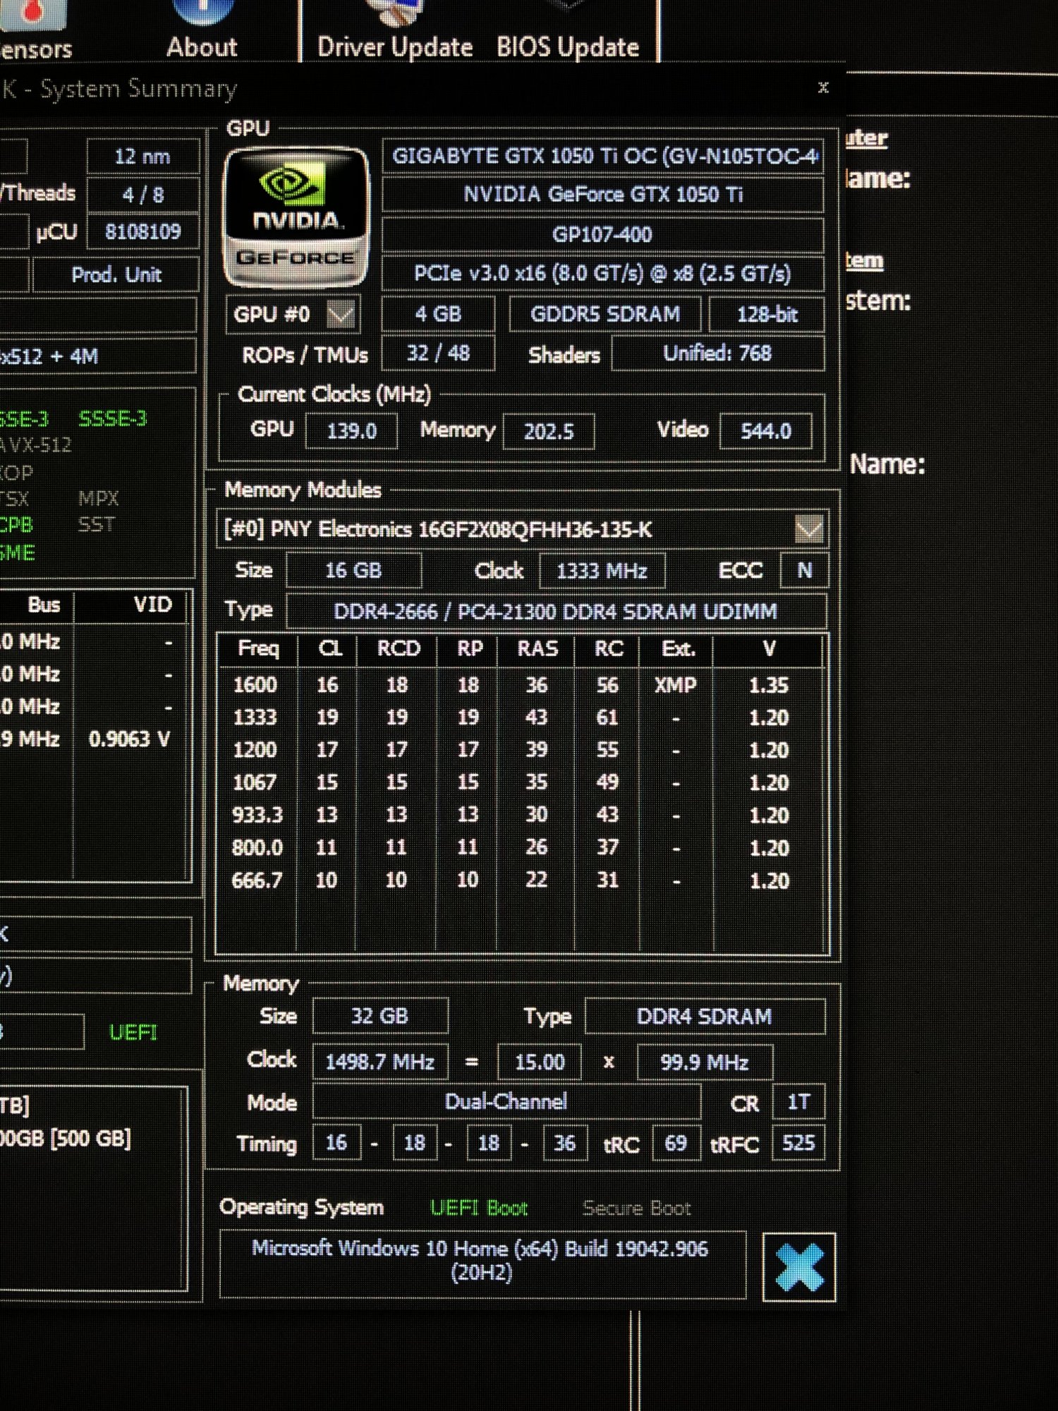Click the NVIDIA GeForce GTX 1050 Ti field
Image resolution: width=1058 pixels, height=1411 pixels.
pos(603,195)
